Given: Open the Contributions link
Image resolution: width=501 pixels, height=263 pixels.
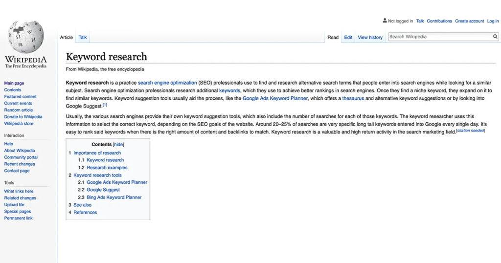Looking at the screenshot, I should [439, 21].
